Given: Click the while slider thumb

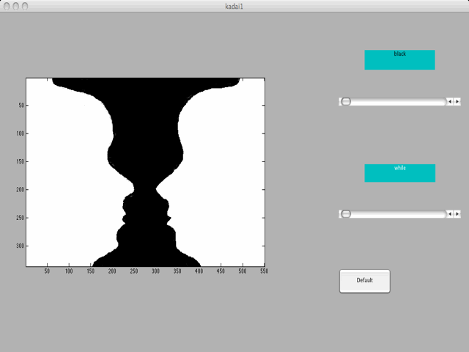Looking at the screenshot, I should click(346, 214).
